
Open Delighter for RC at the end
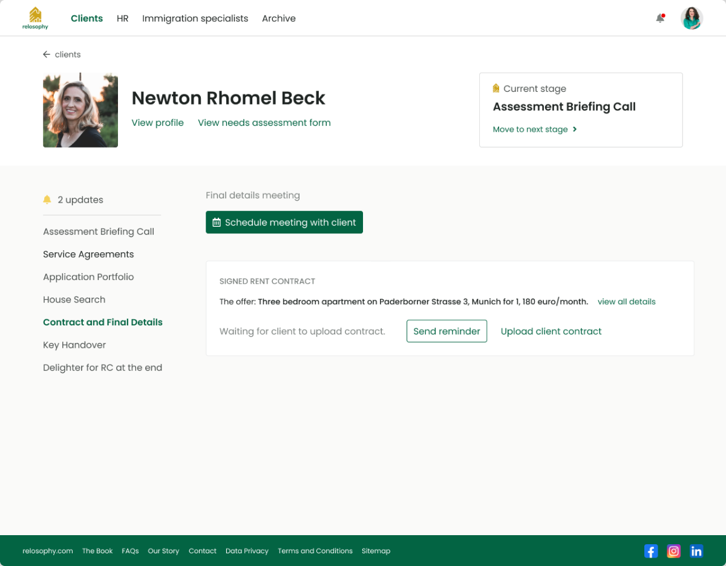coord(102,368)
